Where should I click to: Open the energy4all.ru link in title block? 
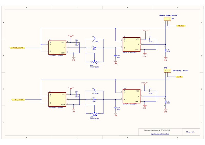pyautogui.click(x=160, y=134)
